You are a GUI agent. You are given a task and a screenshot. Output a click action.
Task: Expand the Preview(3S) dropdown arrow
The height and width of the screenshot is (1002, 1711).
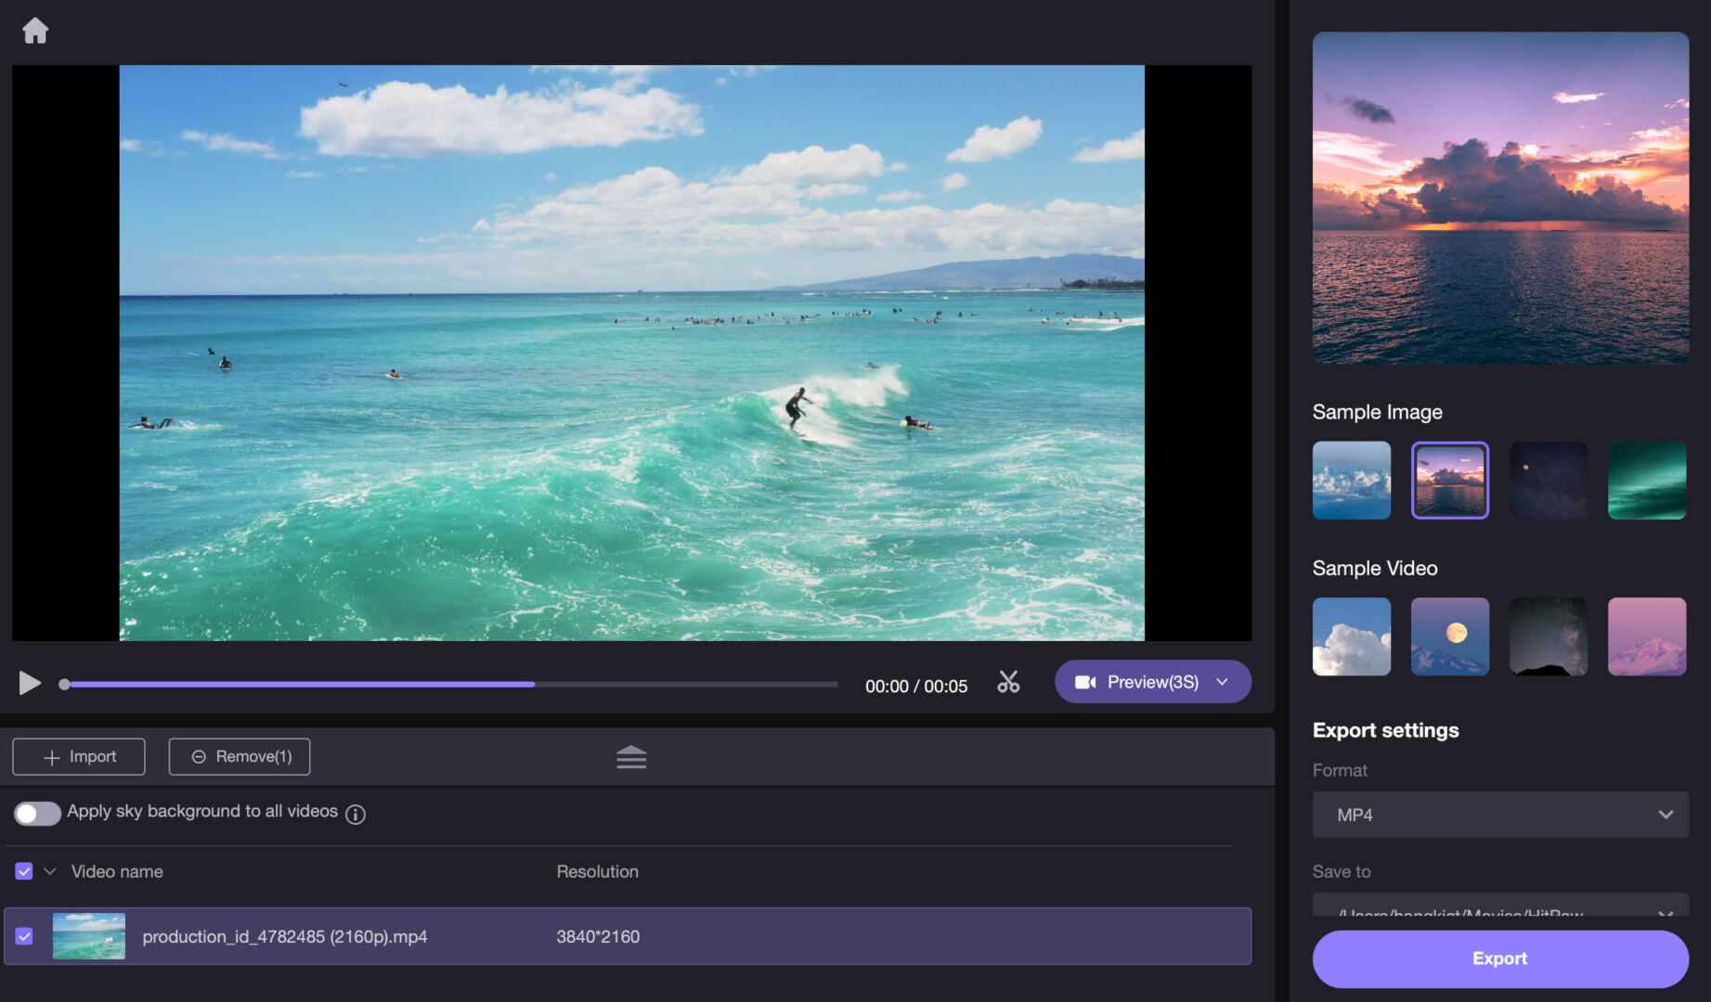pyautogui.click(x=1223, y=682)
